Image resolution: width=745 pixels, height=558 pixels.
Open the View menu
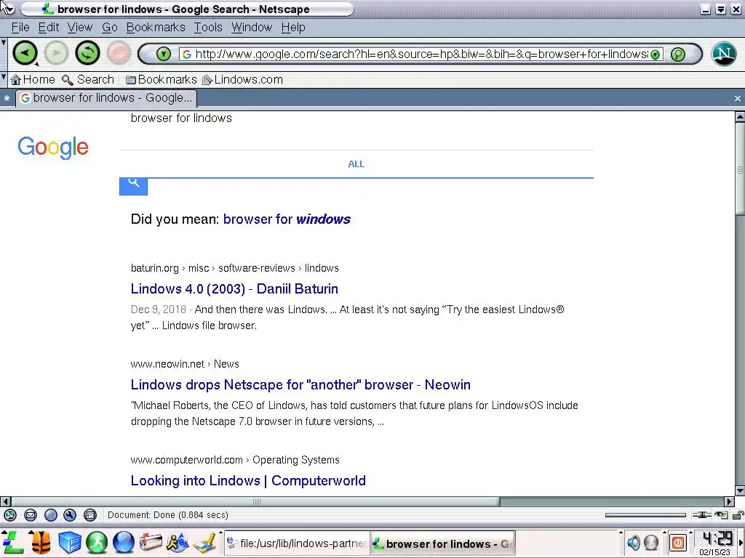click(x=80, y=28)
